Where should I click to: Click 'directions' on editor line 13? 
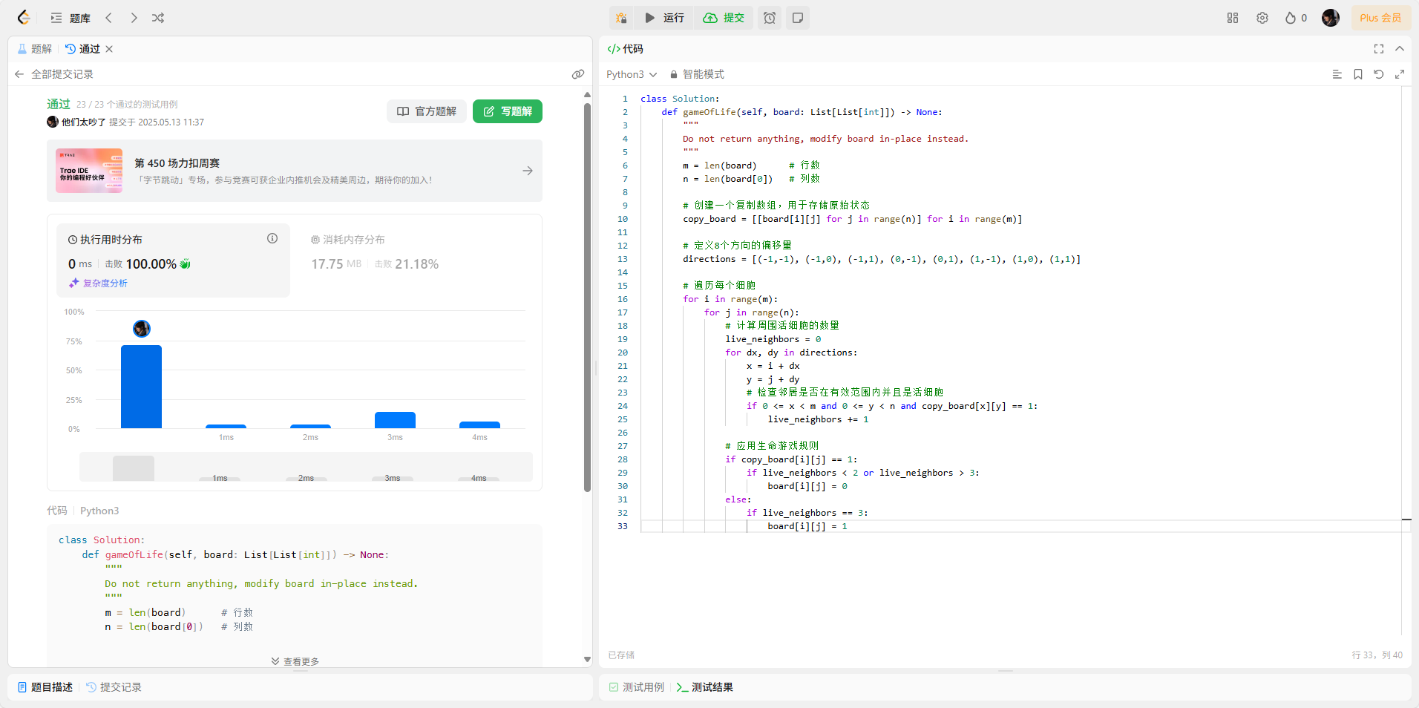click(709, 259)
